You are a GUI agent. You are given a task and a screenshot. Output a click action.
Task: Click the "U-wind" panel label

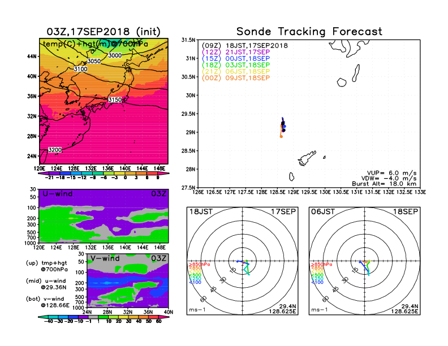coord(58,194)
